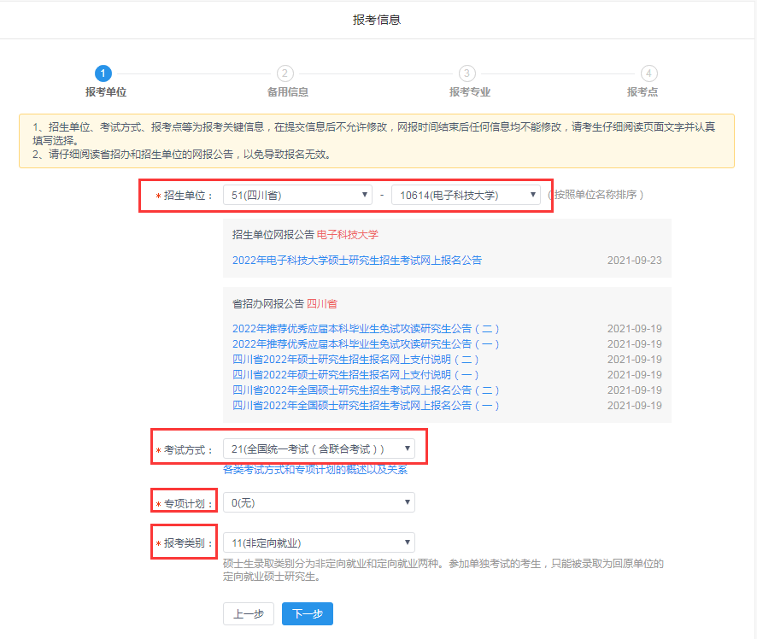Click the 报考信息 page title
Viewport: 757px width, 639px height.
(x=377, y=20)
